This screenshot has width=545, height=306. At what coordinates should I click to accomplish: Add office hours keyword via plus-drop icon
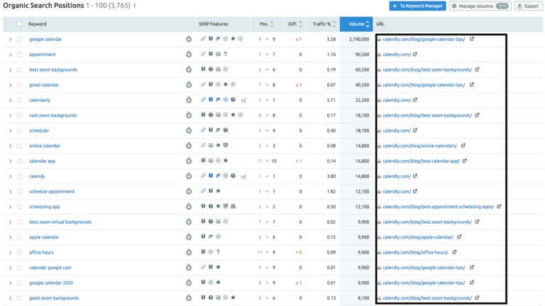tap(189, 252)
